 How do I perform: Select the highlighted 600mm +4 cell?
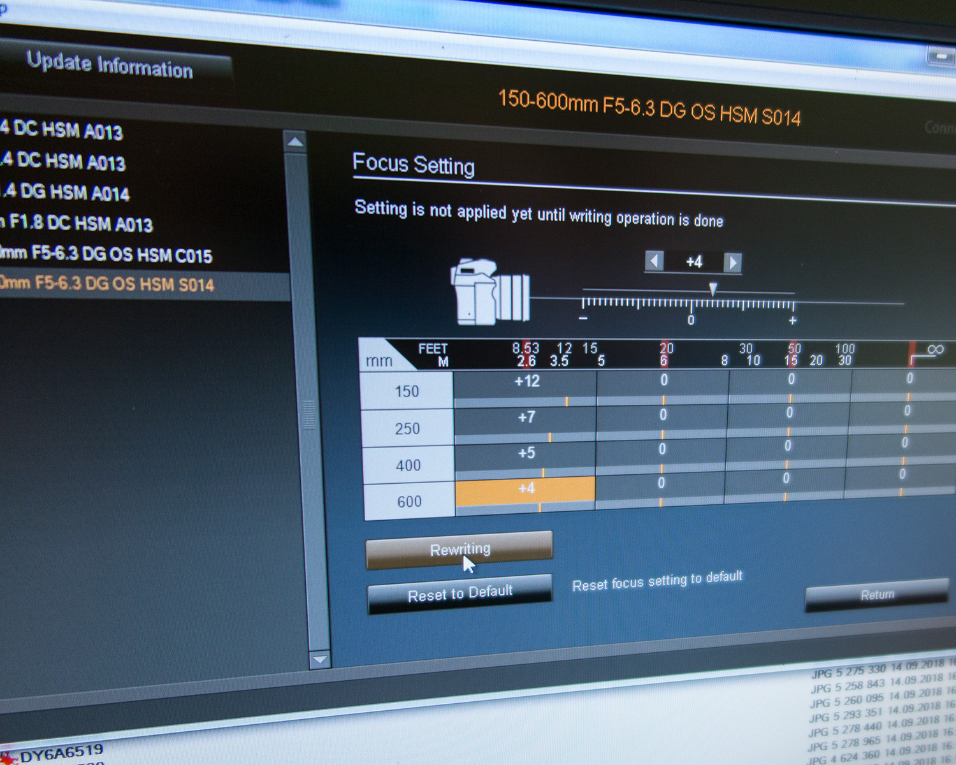click(x=526, y=490)
